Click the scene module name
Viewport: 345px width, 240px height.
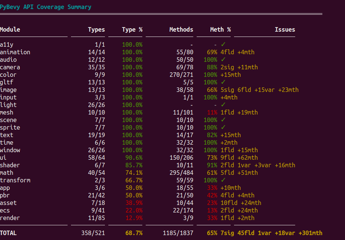8,120
